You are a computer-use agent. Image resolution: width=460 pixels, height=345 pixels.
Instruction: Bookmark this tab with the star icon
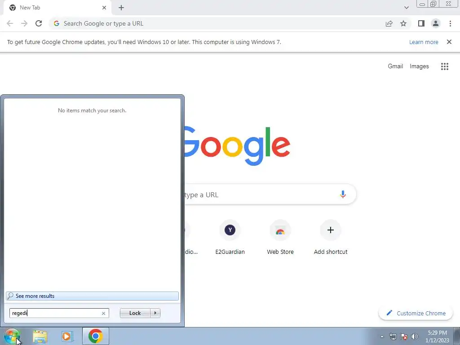tap(403, 23)
